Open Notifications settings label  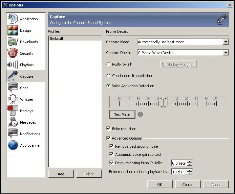click(x=30, y=134)
